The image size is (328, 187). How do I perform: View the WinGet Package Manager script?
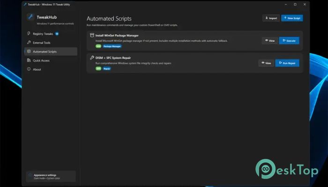click(x=270, y=41)
